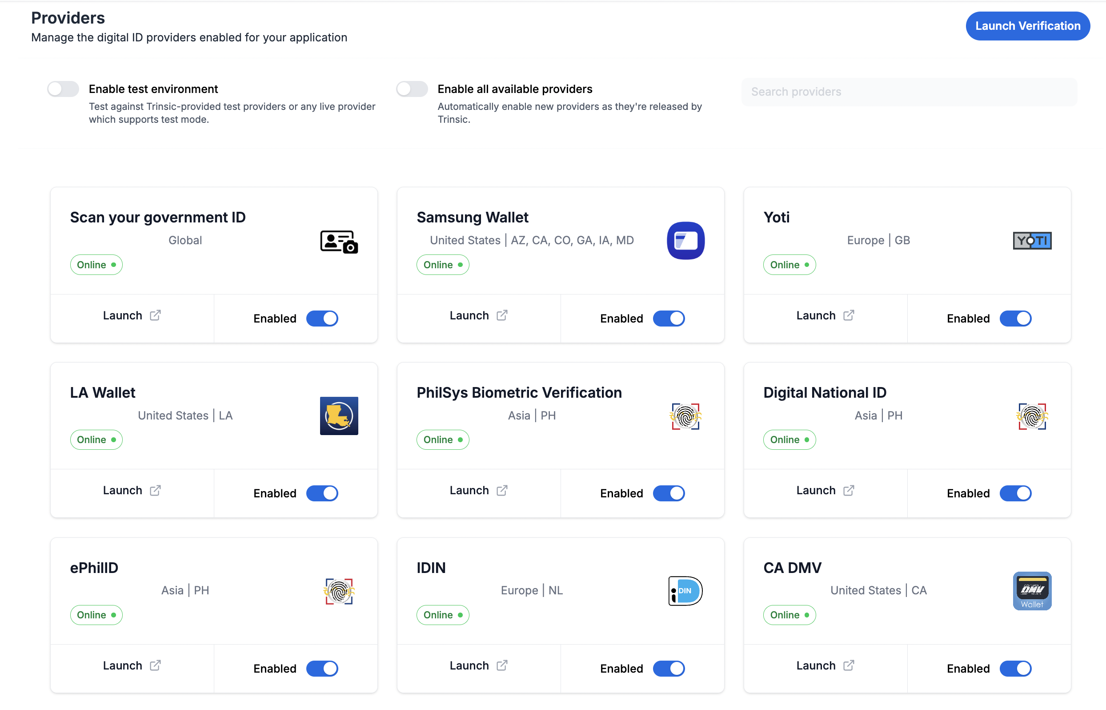Launch the Yoti provider
1106x710 pixels.
click(825, 315)
